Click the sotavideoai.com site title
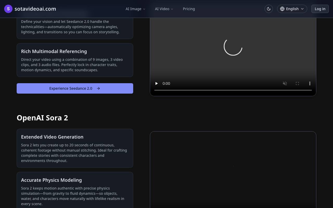 (x=35, y=9)
